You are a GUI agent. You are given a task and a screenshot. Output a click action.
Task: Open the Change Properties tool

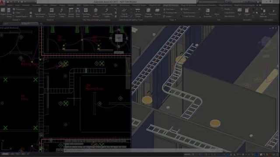pyautogui.click(x=148, y=13)
